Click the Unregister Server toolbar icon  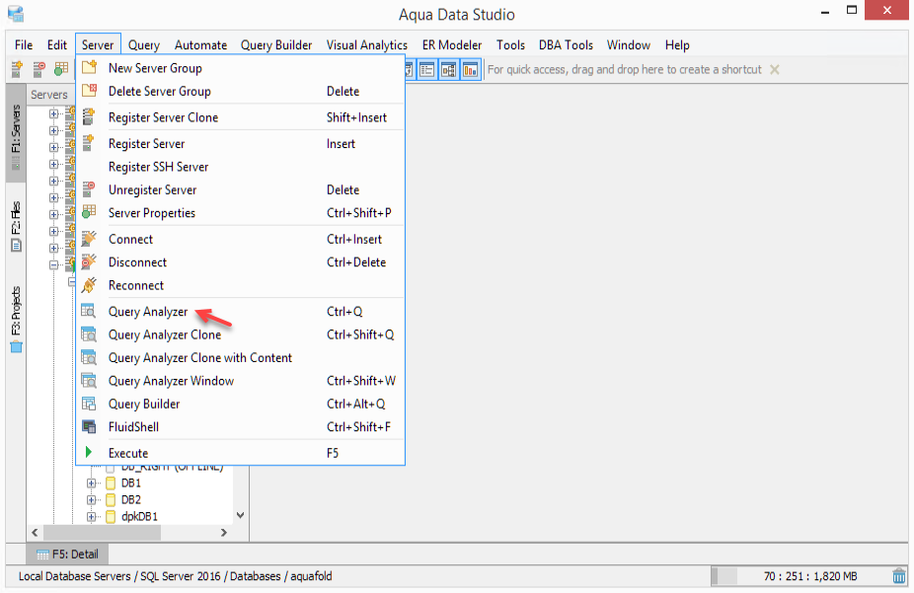click(x=39, y=70)
